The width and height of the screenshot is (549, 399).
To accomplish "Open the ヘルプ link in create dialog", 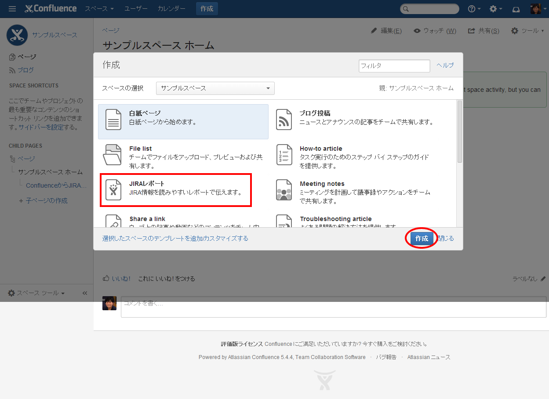I will pos(445,65).
